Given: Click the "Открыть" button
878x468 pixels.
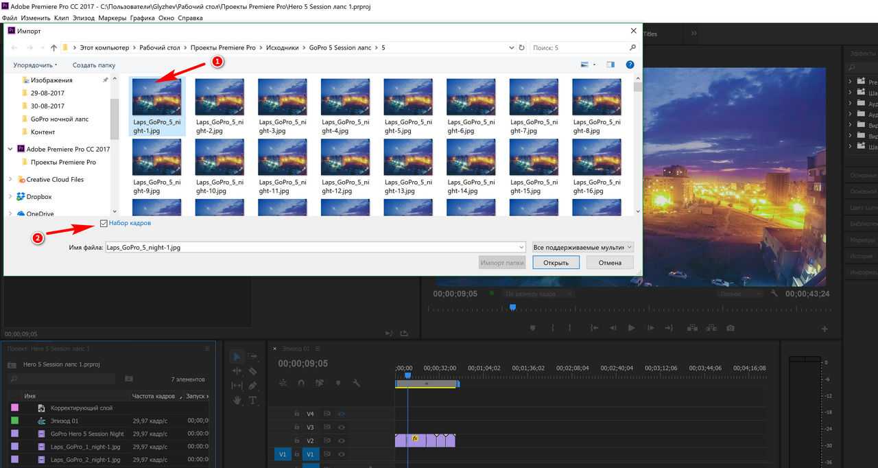Looking at the screenshot, I should point(556,263).
